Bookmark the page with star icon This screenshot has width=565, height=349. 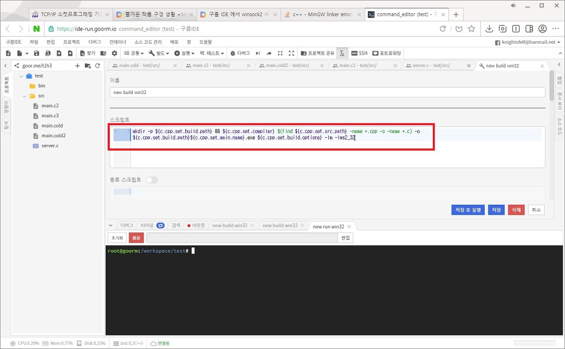coord(471,29)
